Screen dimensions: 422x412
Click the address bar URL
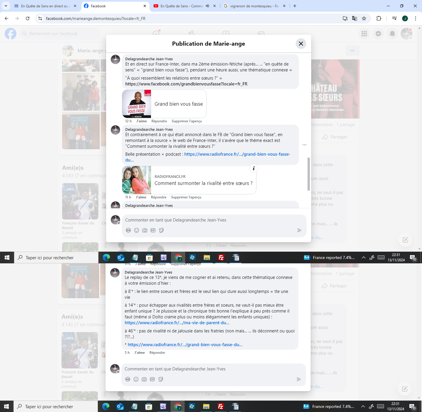(x=96, y=18)
